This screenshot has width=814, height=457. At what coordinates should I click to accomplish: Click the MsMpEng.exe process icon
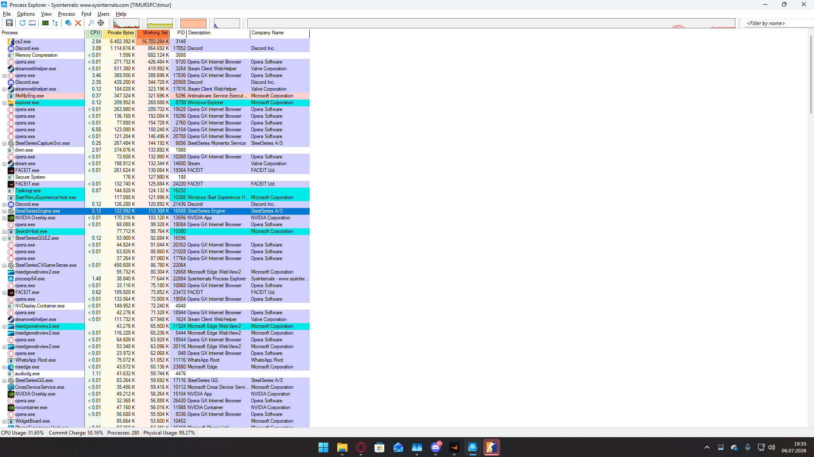point(11,96)
